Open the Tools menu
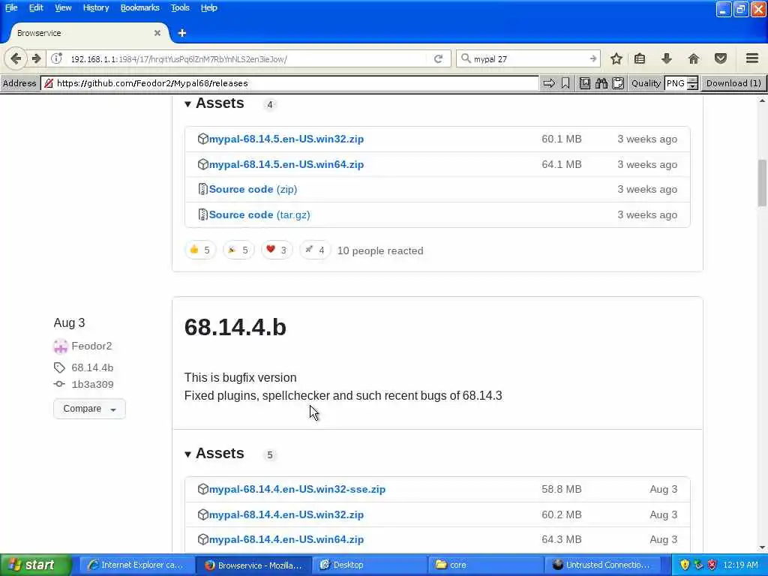Image resolution: width=768 pixels, height=576 pixels. [180, 7]
